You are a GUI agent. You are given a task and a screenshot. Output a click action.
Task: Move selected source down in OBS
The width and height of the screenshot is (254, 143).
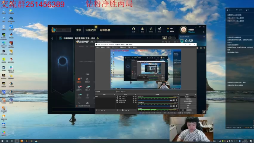(x=129, y=110)
